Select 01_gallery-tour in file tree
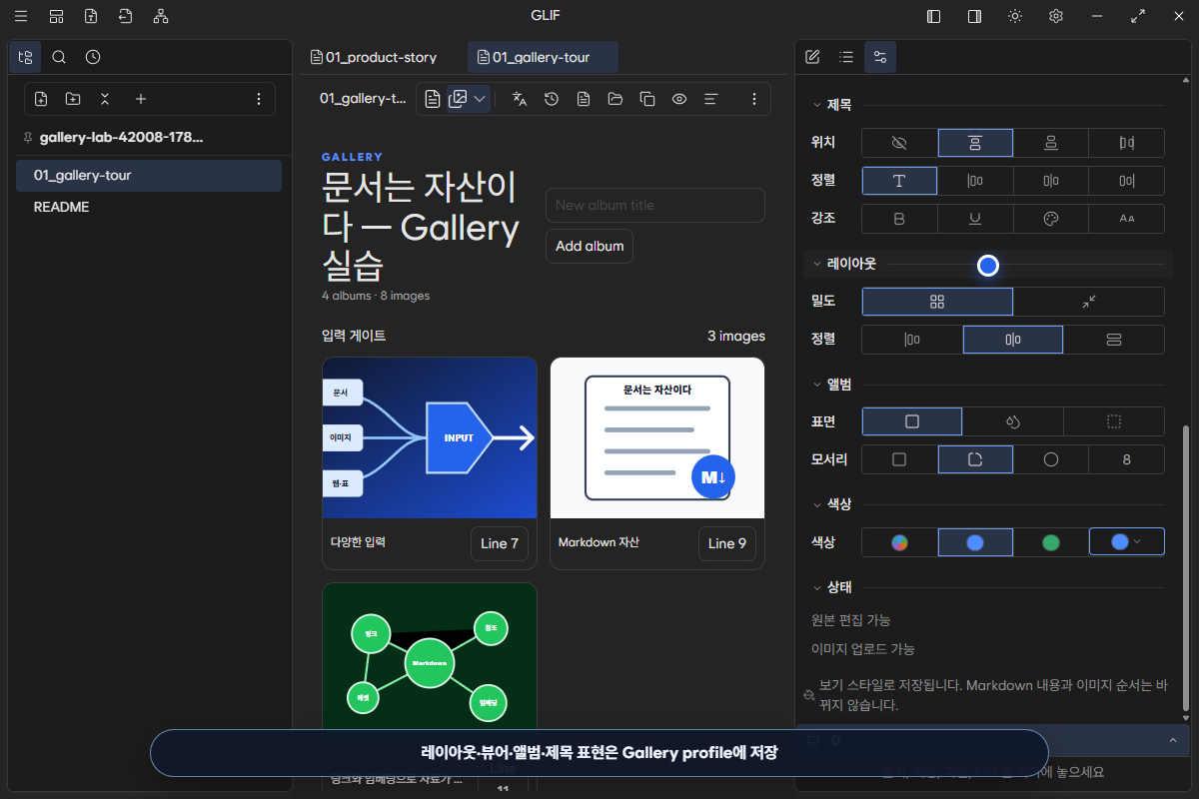This screenshot has width=1199, height=799. point(149,175)
